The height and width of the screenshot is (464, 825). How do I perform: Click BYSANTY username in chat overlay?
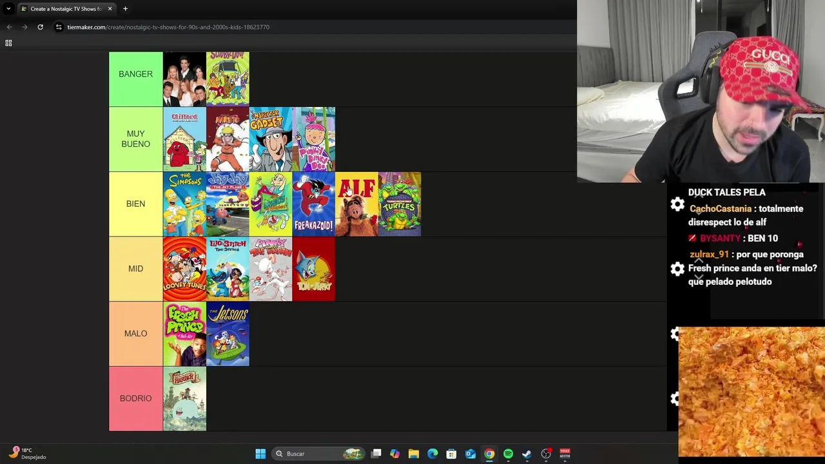tap(721, 238)
